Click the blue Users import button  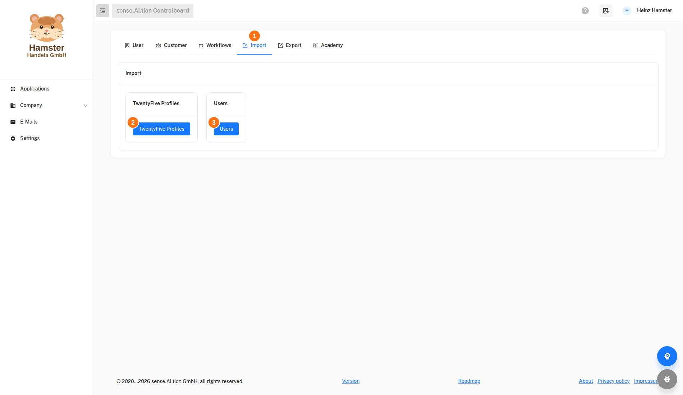pos(226,129)
